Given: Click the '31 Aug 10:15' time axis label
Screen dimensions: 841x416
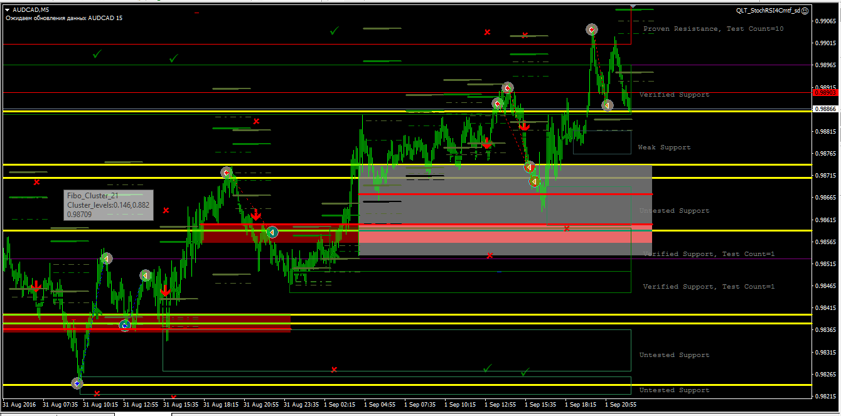Looking at the screenshot, I should 101,405.
